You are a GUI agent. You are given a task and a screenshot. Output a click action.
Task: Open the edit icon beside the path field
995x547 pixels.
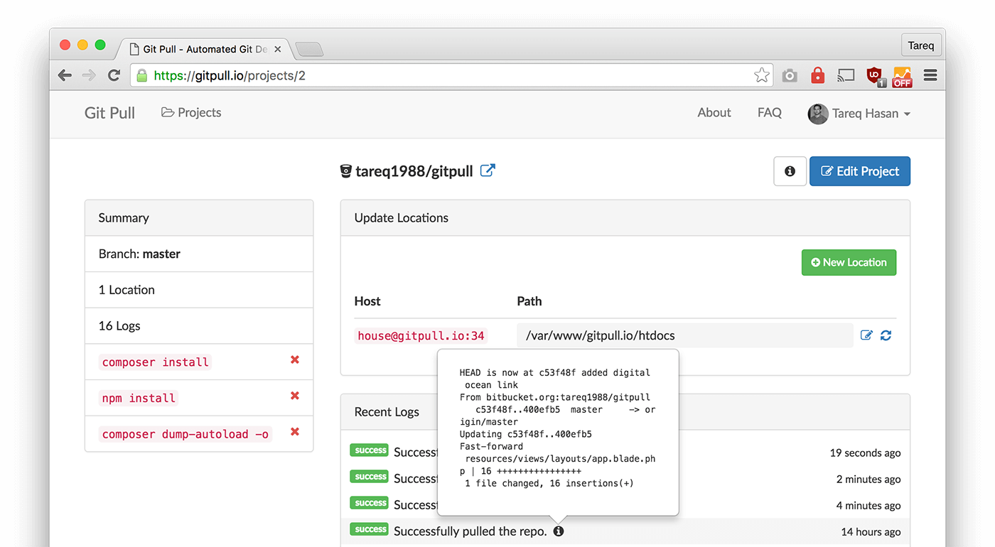[866, 335]
